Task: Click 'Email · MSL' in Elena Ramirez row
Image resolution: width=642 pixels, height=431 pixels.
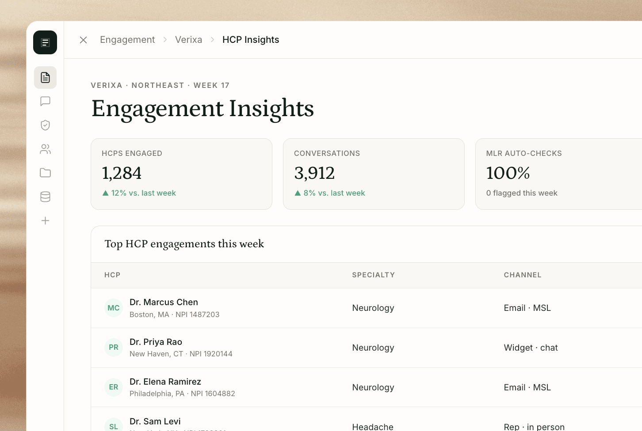Action: point(527,387)
